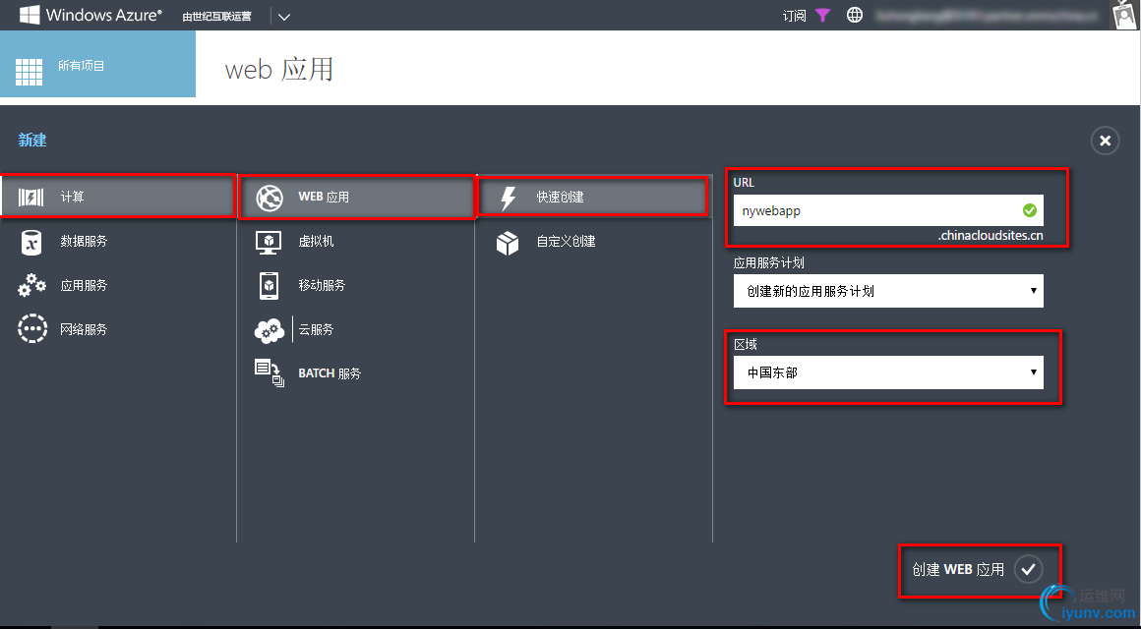
Task: Click the .chinacloudsites.cn suffix text
Action: 991,236
